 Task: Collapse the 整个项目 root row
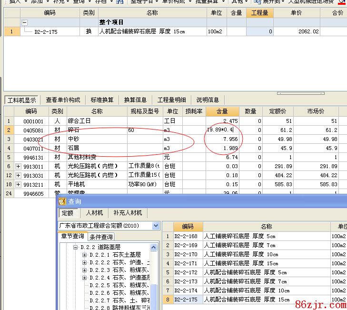pyautogui.click(x=25, y=22)
